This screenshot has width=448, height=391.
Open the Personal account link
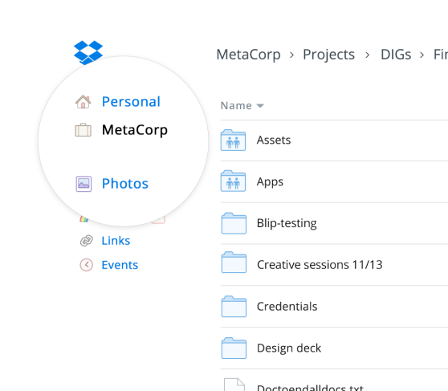(x=131, y=102)
